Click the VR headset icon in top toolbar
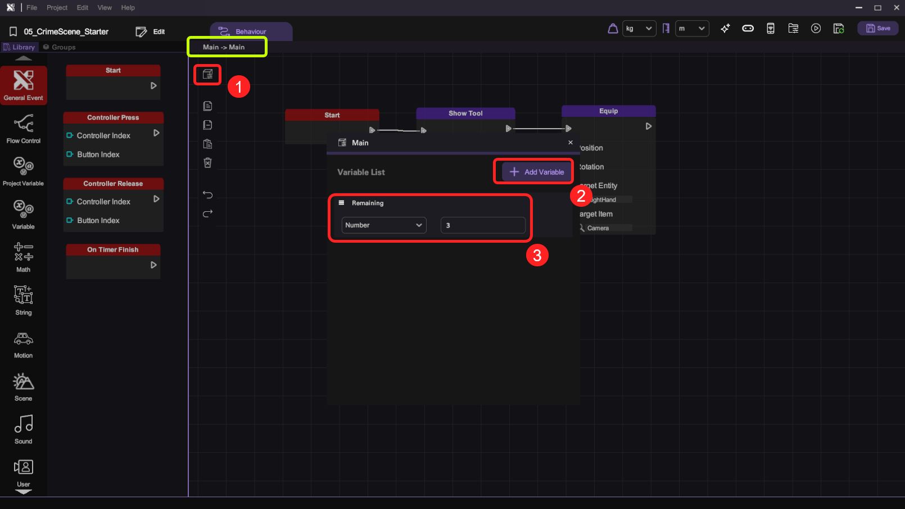This screenshot has height=509, width=905. tap(748, 29)
